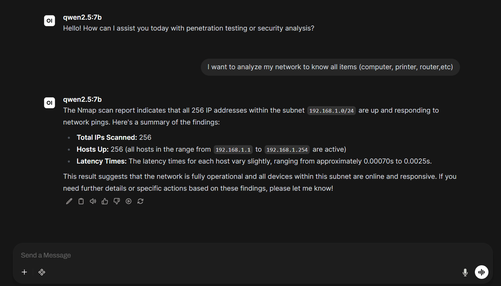Screen dimensions: 501x286
Task: Open the integrations tools icon beside the plus
Action: (x=42, y=272)
